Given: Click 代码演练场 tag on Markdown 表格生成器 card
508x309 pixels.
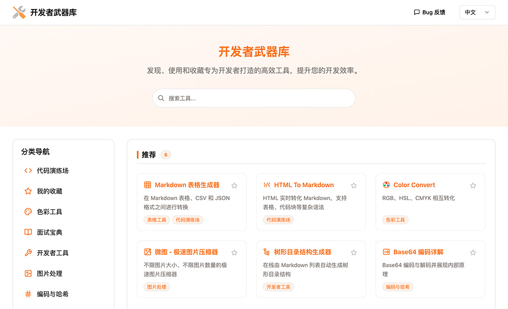Looking at the screenshot, I should [187, 220].
